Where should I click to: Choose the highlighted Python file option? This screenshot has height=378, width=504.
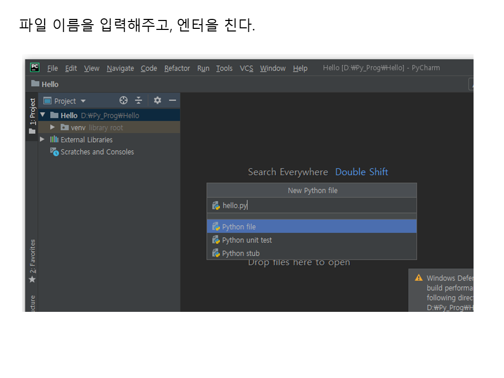pyautogui.click(x=239, y=227)
